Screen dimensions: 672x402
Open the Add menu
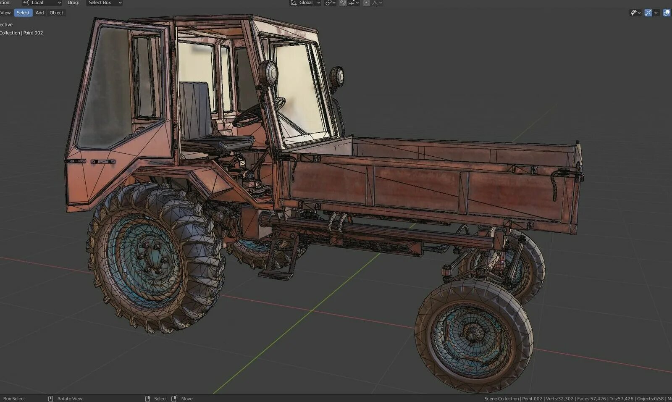[39, 13]
